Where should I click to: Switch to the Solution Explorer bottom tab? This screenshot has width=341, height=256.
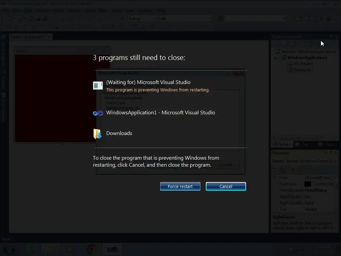click(282, 144)
